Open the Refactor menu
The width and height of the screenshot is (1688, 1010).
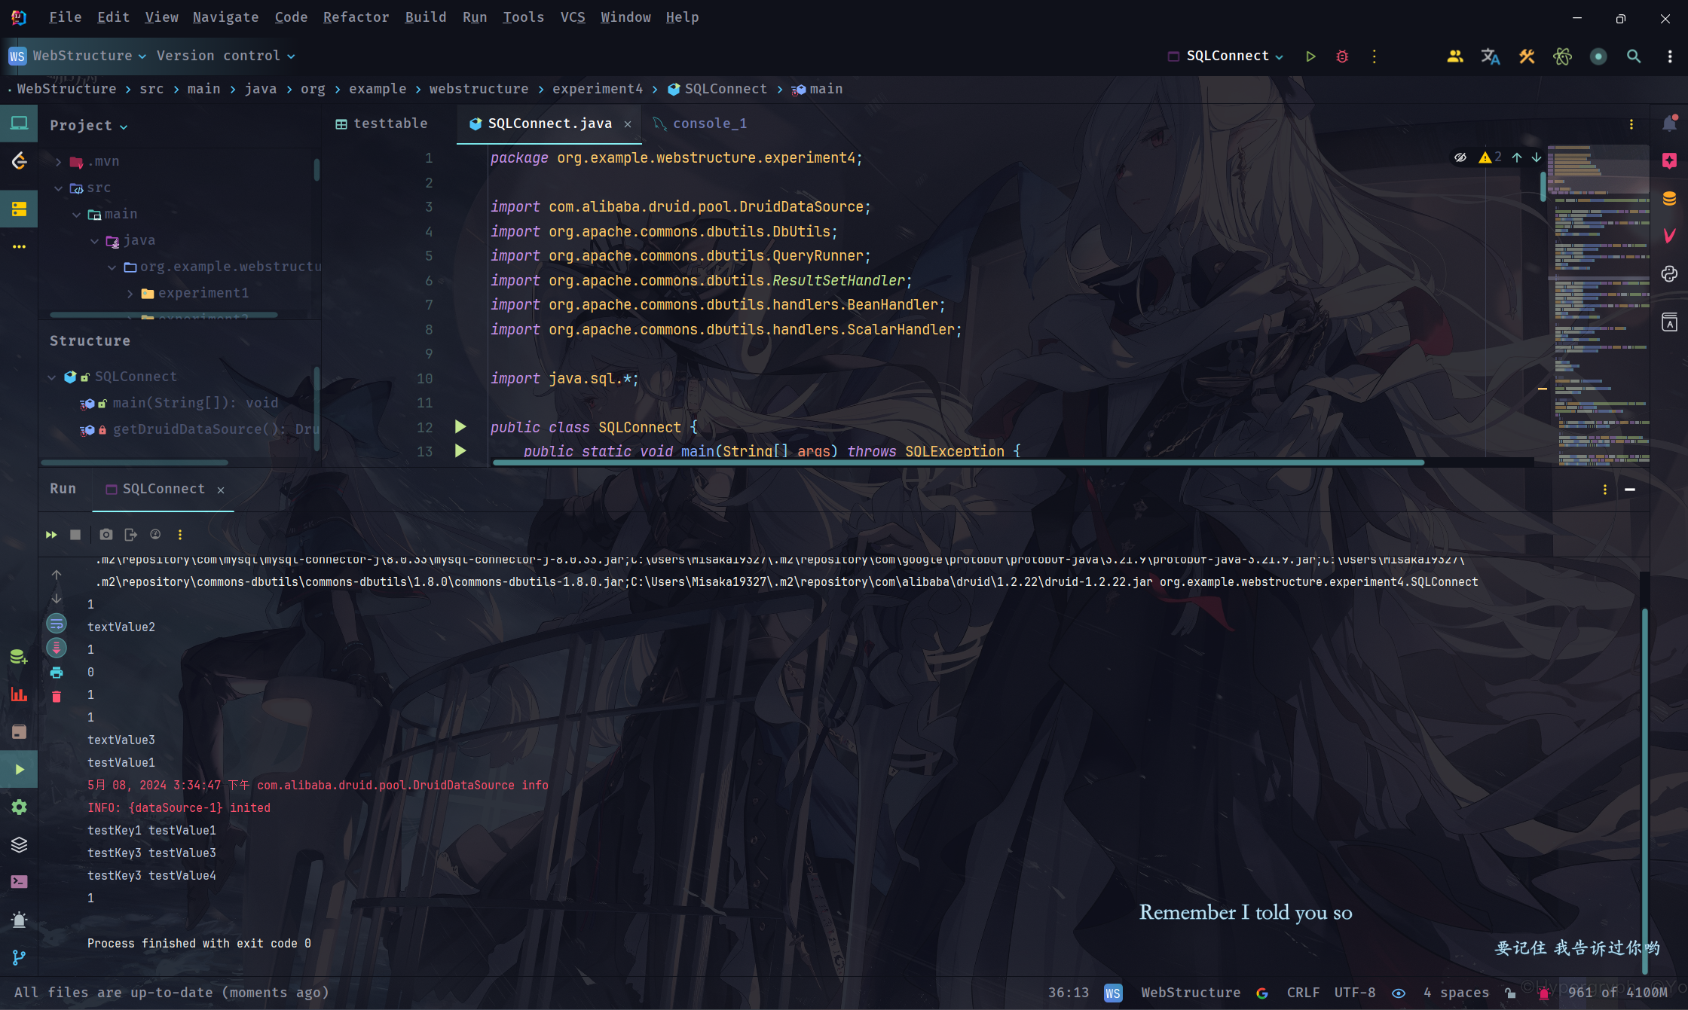point(356,17)
